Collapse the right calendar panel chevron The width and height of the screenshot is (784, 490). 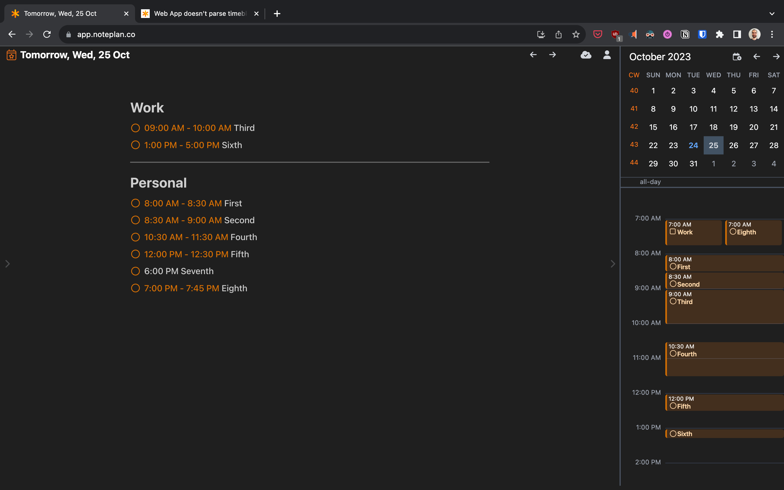(x=612, y=264)
